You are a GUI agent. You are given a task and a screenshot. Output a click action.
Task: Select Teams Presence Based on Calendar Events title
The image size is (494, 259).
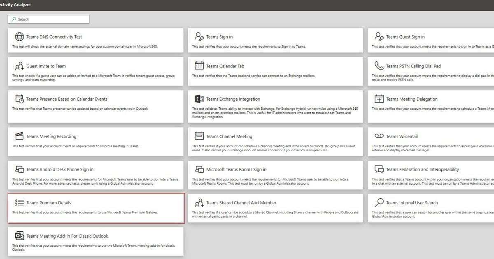click(x=67, y=99)
